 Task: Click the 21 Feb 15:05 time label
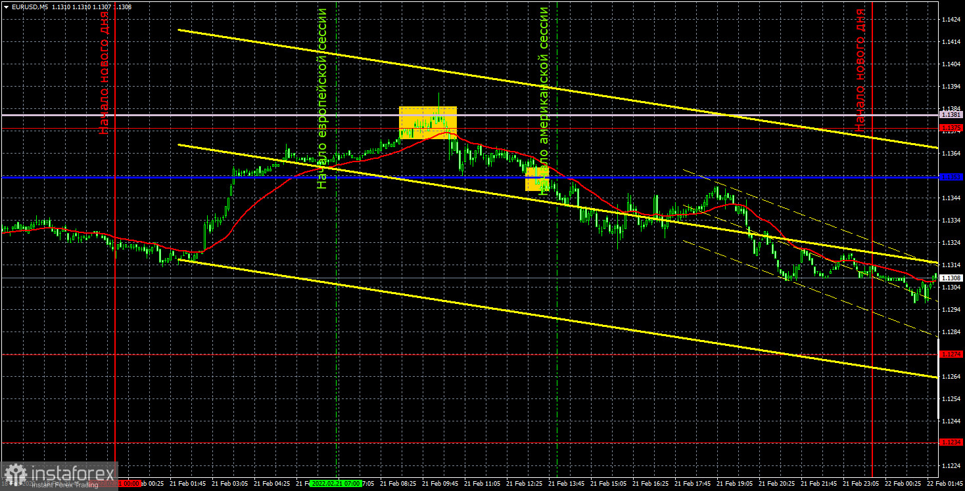(x=610, y=483)
